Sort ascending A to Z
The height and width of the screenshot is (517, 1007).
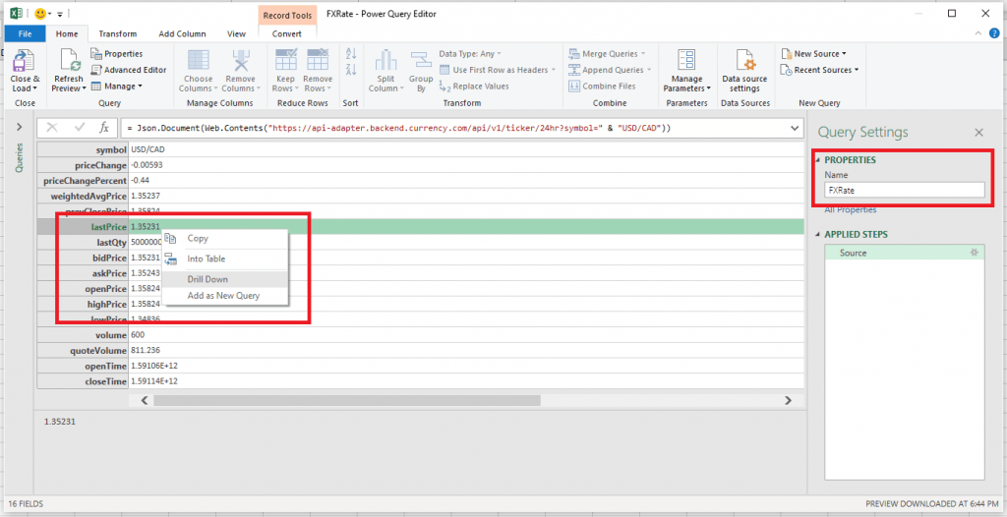(351, 54)
